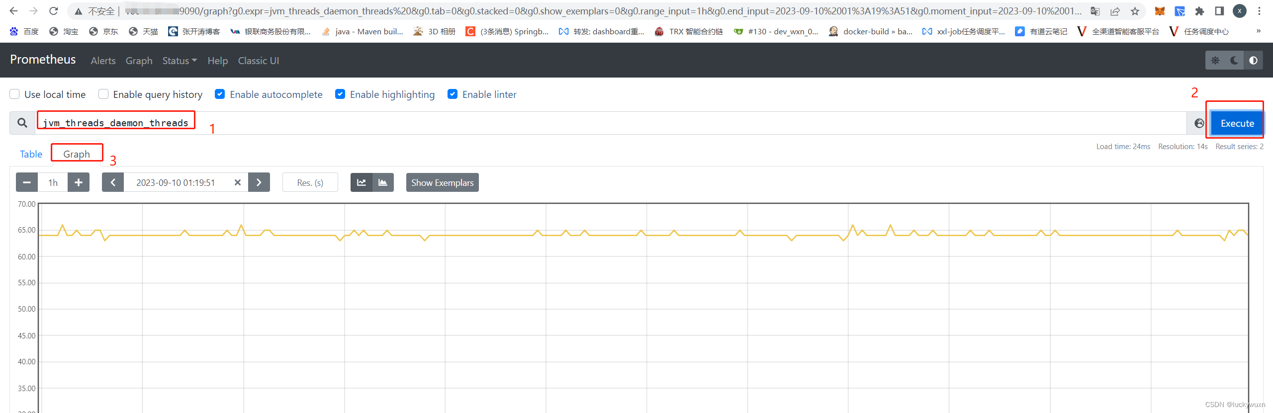Image resolution: width=1273 pixels, height=413 pixels.
Task: Open 淘宝 bookmark
Action: point(64,31)
